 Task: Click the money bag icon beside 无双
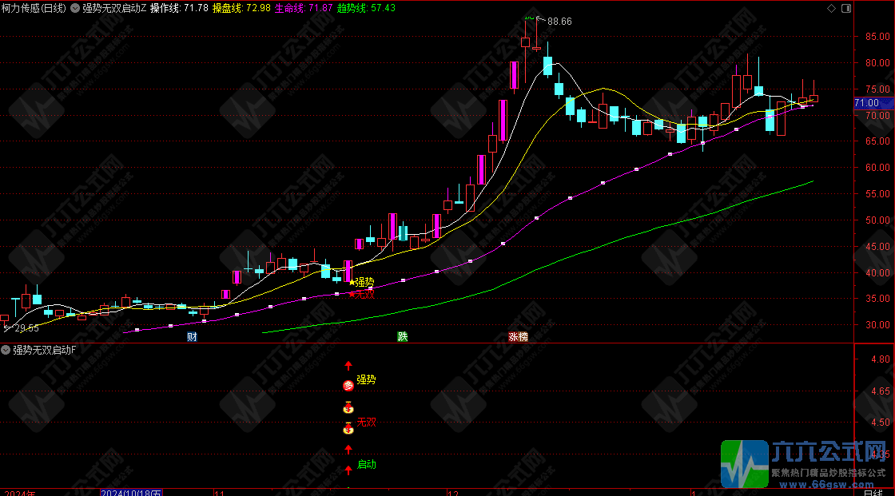click(348, 429)
